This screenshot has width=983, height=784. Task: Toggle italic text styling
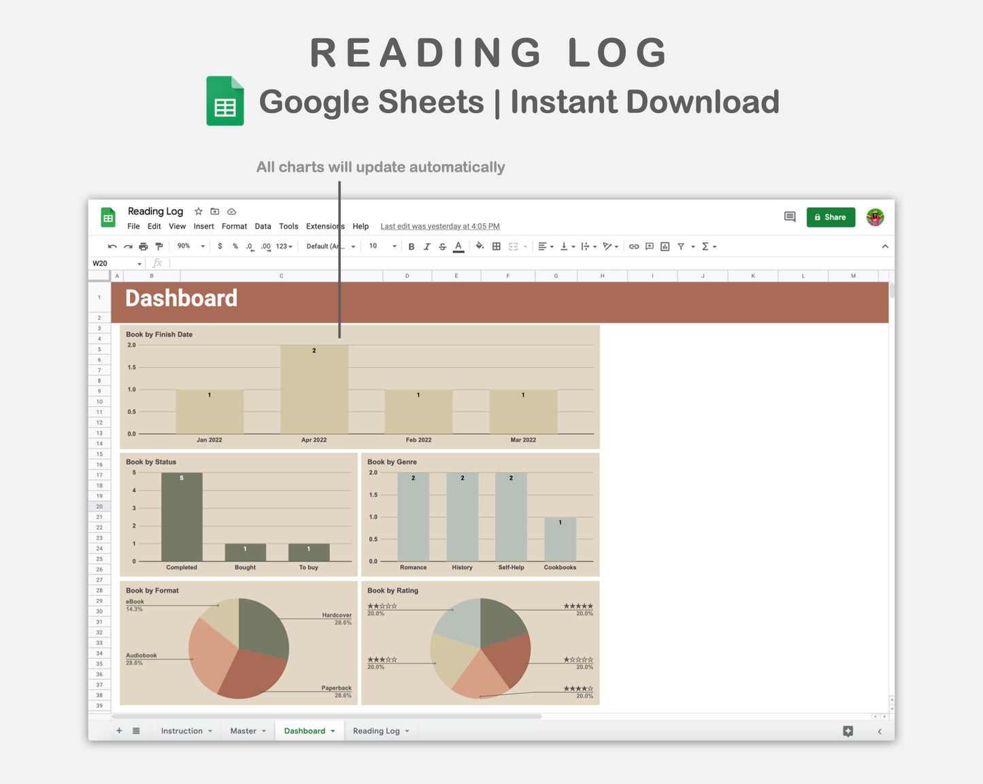click(x=427, y=246)
